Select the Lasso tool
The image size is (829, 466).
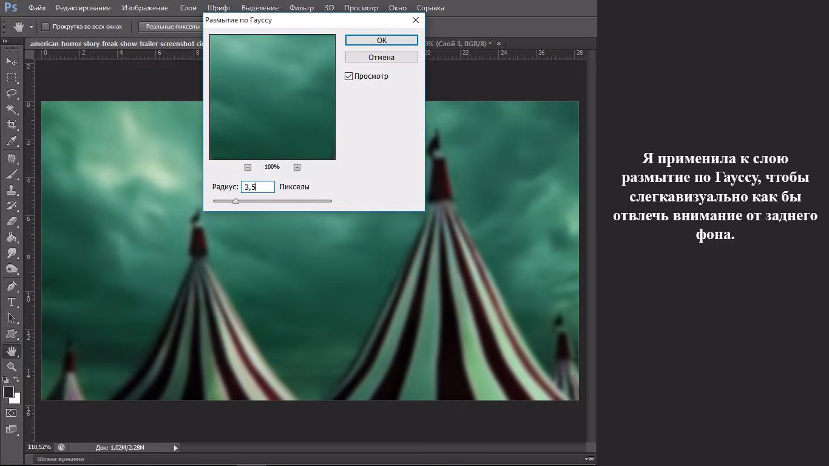(x=12, y=93)
